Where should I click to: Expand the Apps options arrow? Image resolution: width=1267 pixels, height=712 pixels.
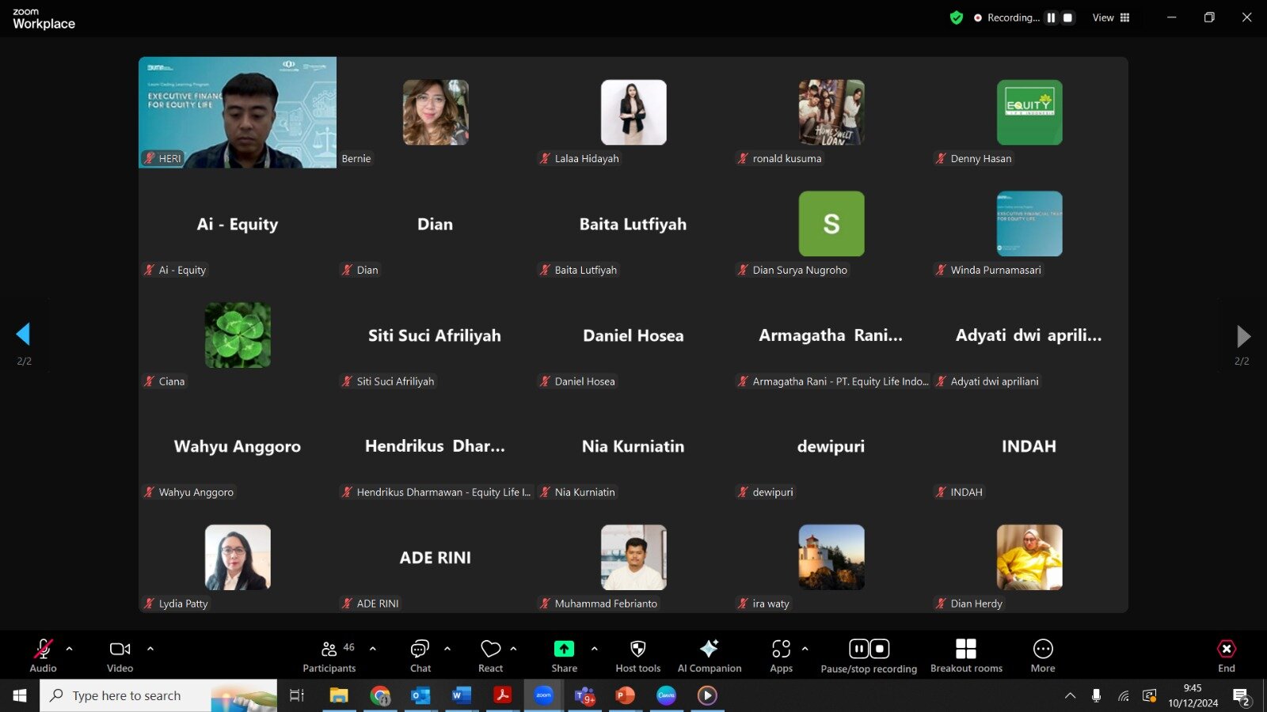pyautogui.click(x=805, y=649)
